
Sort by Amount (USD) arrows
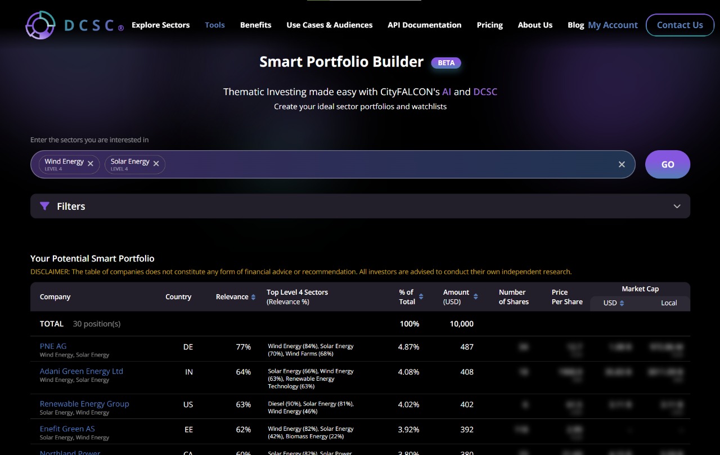(476, 297)
